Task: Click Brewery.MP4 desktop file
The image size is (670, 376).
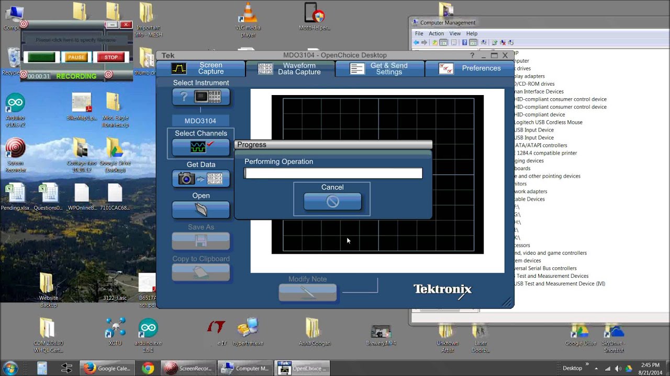Action: pyautogui.click(x=381, y=334)
